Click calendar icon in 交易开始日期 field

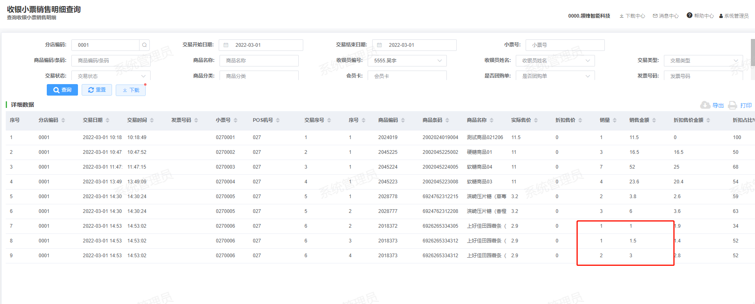pyautogui.click(x=226, y=45)
